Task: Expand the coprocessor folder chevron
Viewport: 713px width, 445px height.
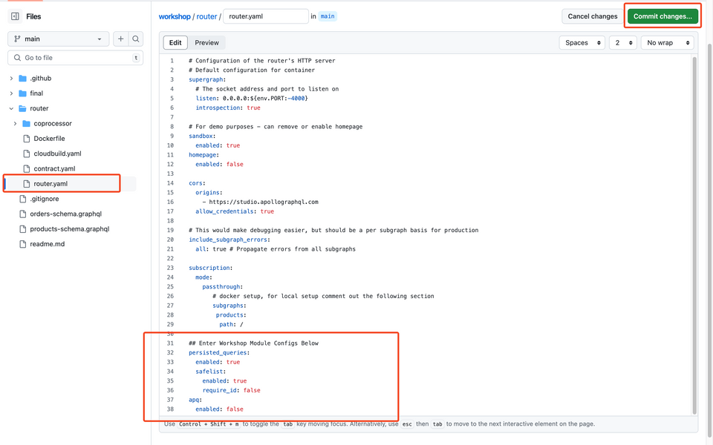Action: tap(15, 124)
